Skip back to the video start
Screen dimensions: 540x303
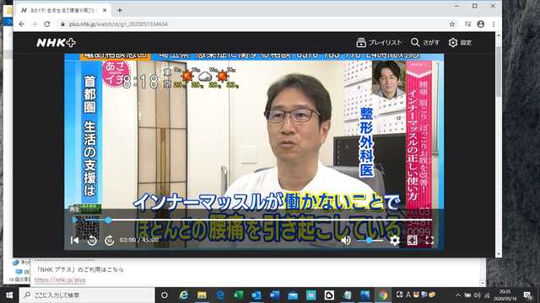[x=74, y=240]
